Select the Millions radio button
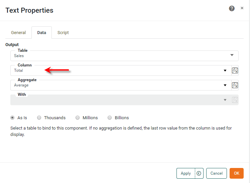Screen dimensions: 250x183 [x=78, y=118]
